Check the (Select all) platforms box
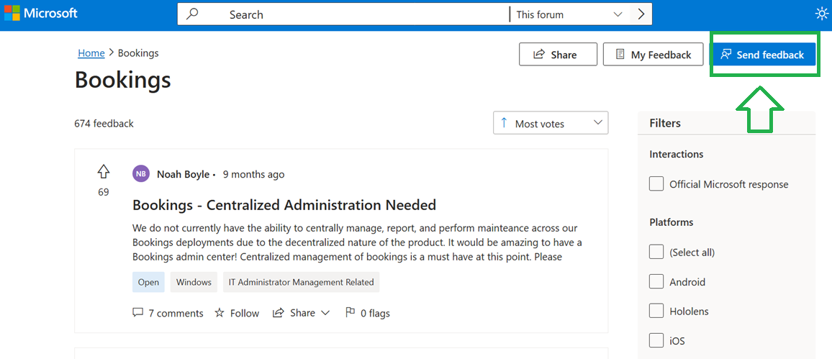 pos(656,252)
